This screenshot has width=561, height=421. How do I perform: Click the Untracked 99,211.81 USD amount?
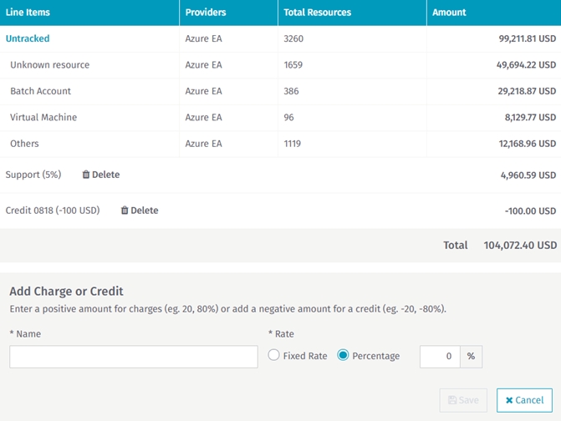[522, 38]
